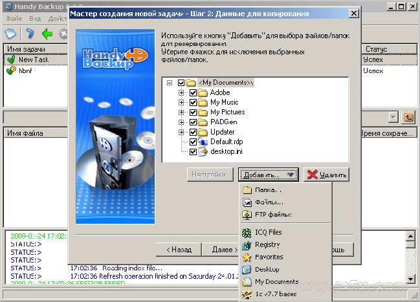Select ICQ Files menu entry

285,233
